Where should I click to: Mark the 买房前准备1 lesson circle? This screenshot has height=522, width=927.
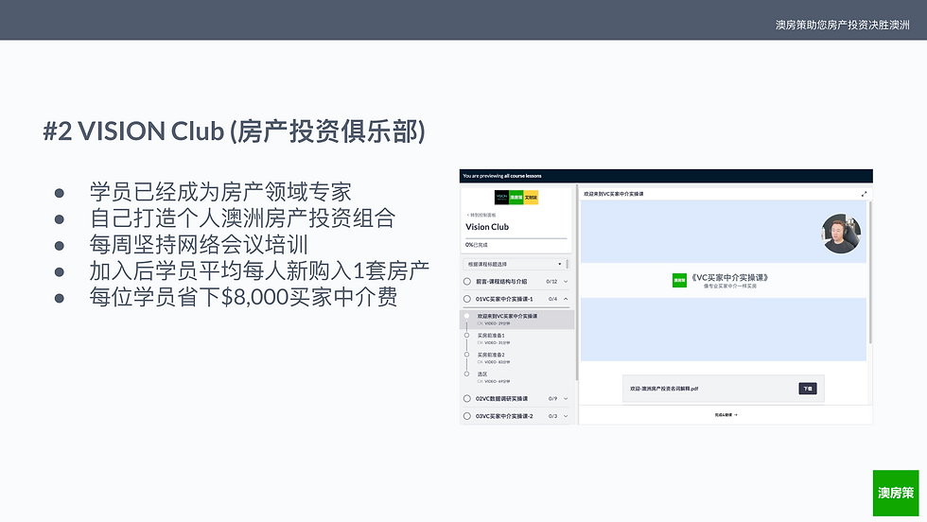[466, 335]
